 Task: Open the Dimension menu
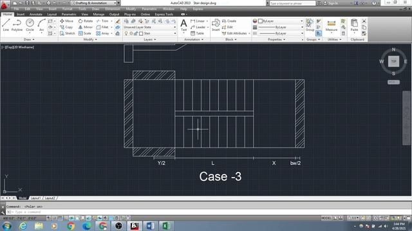[113, 9]
